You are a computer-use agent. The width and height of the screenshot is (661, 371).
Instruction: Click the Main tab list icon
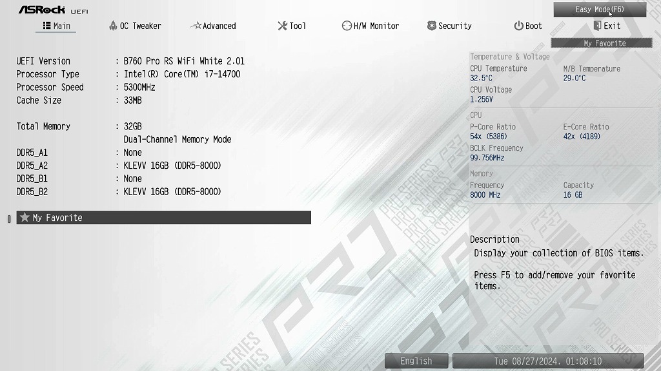(46, 26)
